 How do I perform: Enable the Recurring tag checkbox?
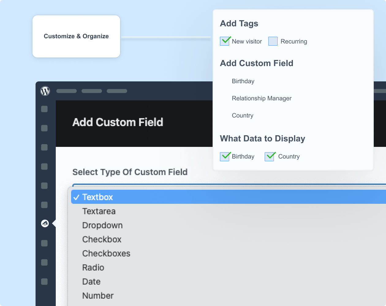coord(273,41)
